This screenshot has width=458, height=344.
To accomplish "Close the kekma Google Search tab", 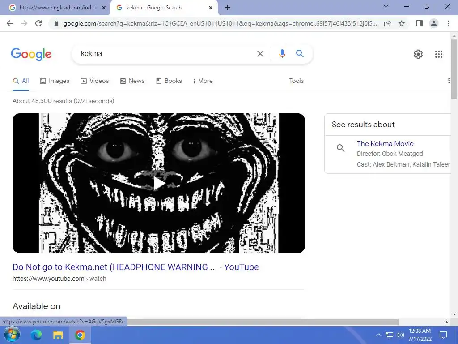I will tap(211, 8).
